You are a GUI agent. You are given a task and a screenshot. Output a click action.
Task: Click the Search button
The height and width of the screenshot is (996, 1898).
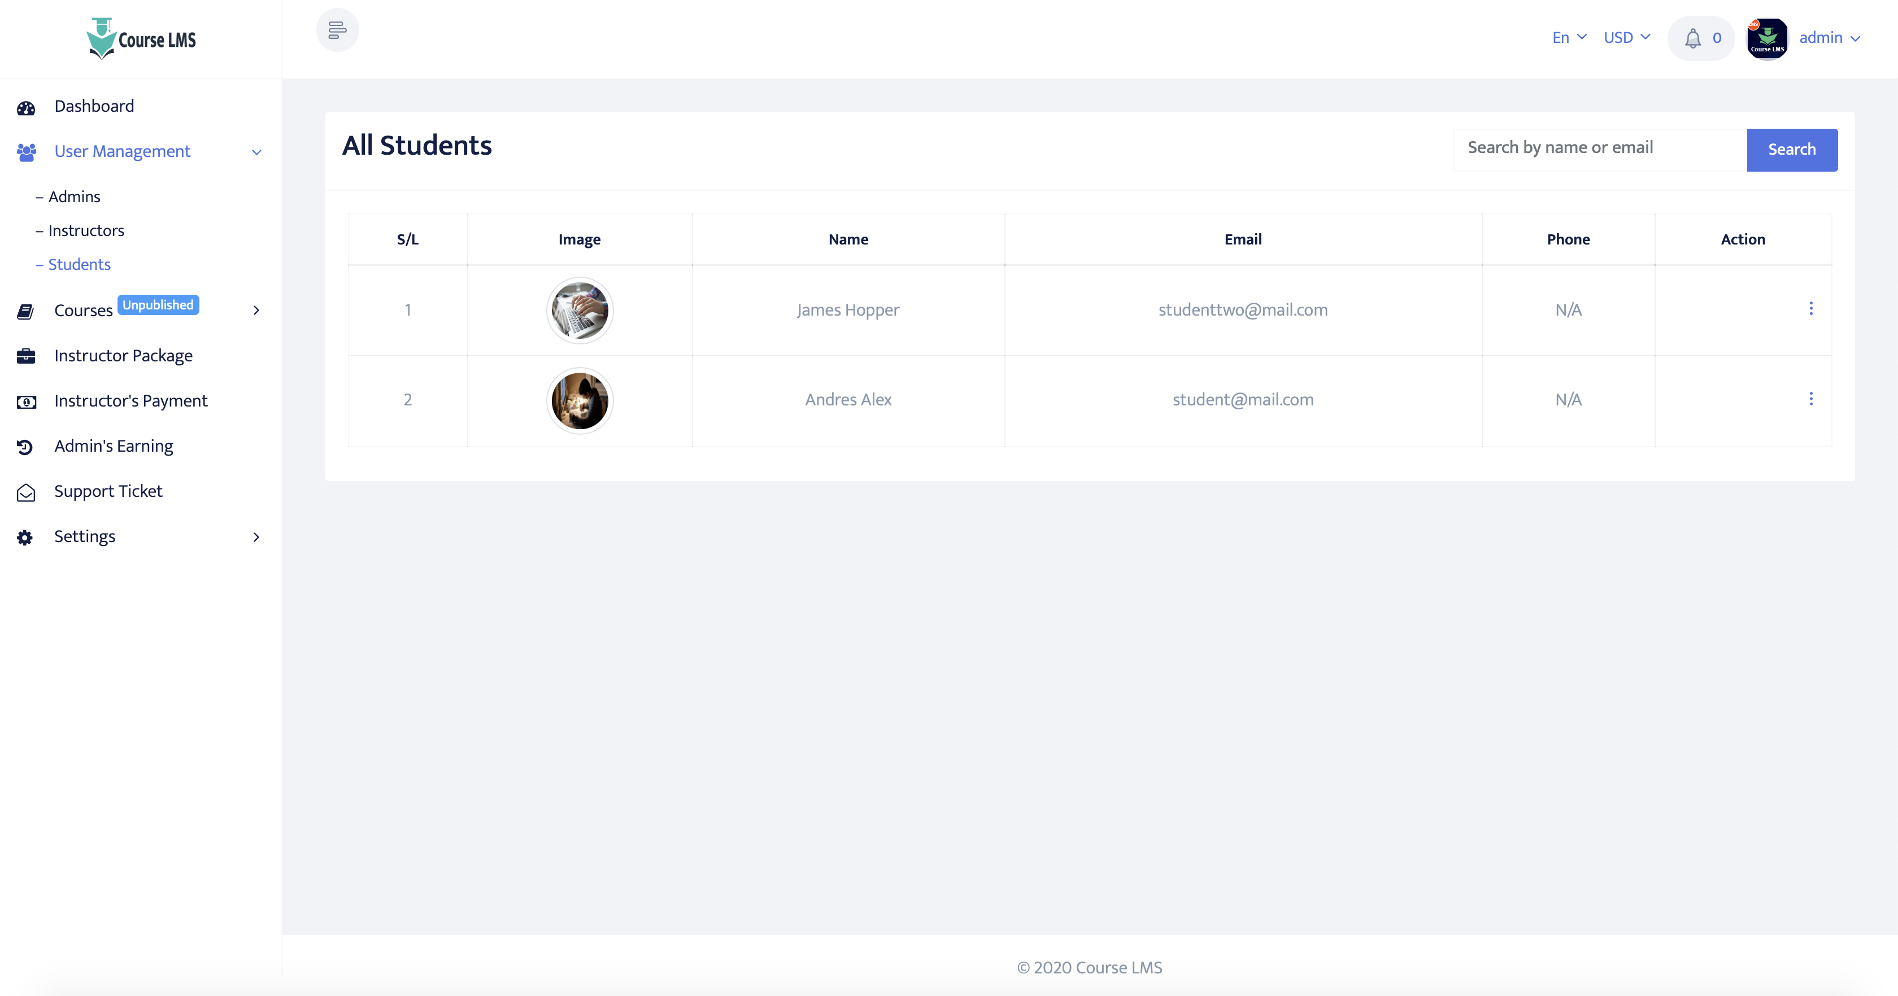(x=1792, y=150)
